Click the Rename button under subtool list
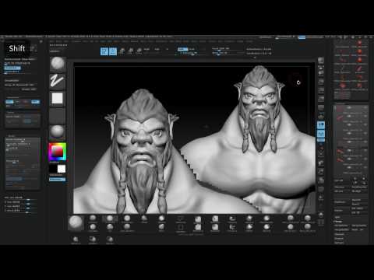The height and width of the screenshot is (280, 374). (340, 187)
